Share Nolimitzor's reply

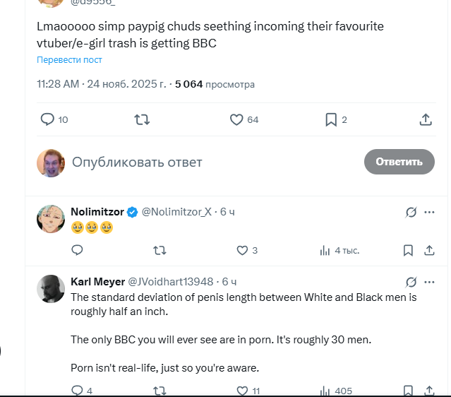click(x=428, y=250)
